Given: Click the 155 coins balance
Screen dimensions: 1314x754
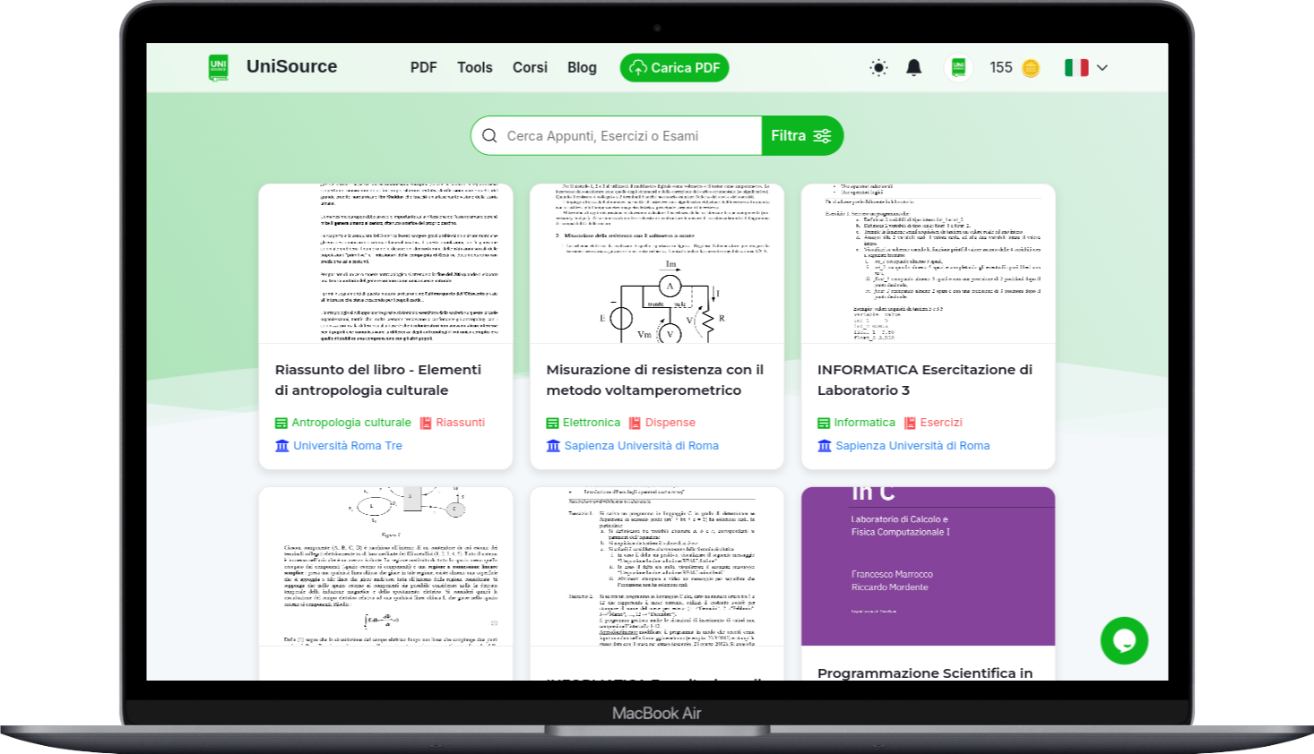Looking at the screenshot, I should 1001,68.
